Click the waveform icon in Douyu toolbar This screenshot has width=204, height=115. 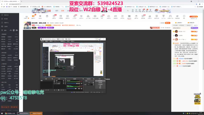pos(40,16)
